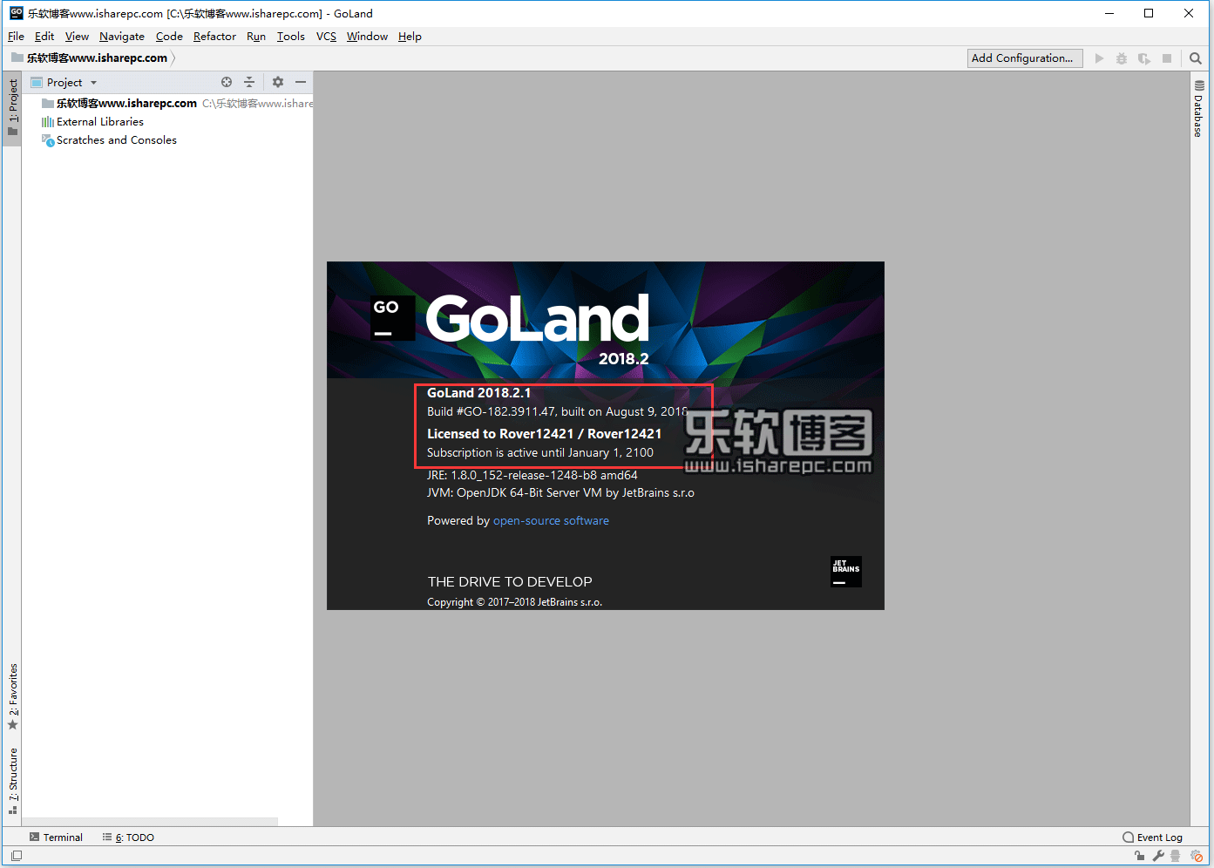The height and width of the screenshot is (868, 1214).
Task: Click the Copyright JetBrains text
Action: tap(514, 602)
